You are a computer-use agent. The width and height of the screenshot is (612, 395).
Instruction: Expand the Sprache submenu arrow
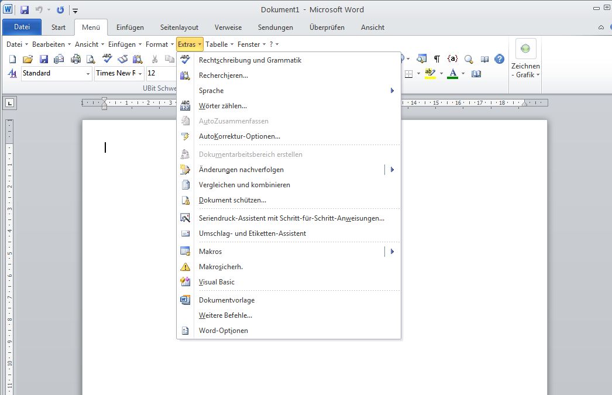click(x=392, y=91)
